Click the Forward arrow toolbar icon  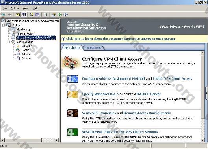(x=9, y=15)
